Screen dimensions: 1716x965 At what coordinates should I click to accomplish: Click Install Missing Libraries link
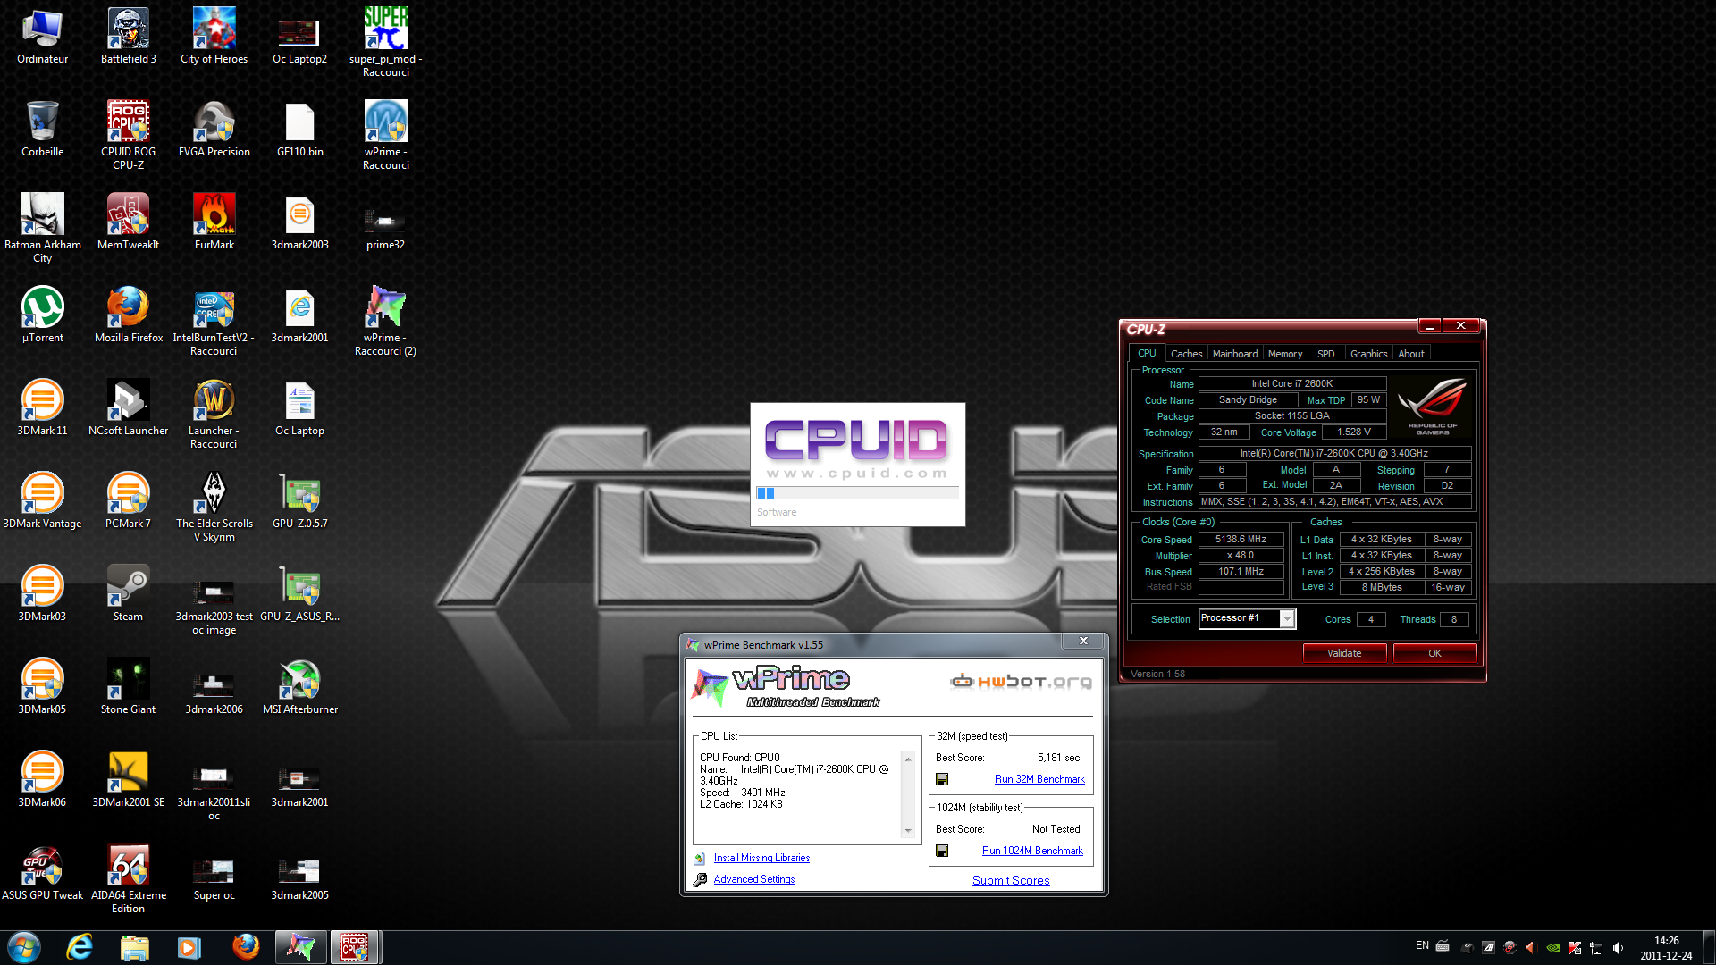[x=761, y=858]
